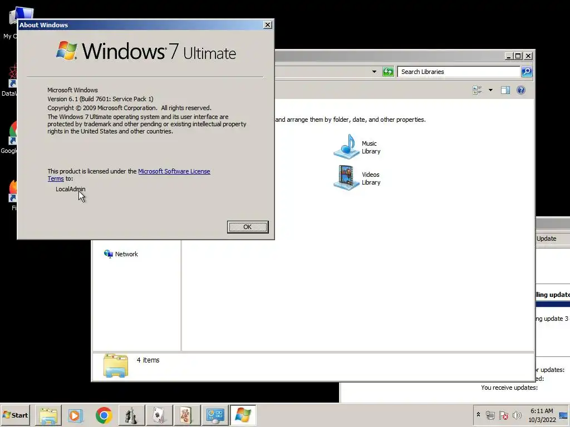
Task: Click the volume speaker tray icon
Action: click(x=517, y=415)
